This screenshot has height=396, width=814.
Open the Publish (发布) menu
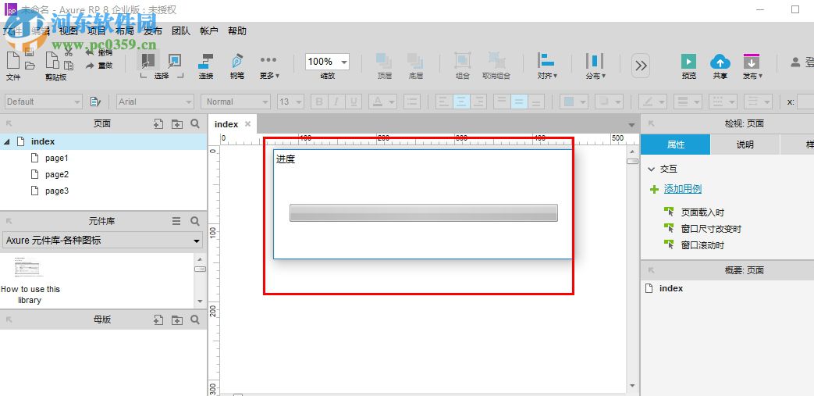click(752, 66)
